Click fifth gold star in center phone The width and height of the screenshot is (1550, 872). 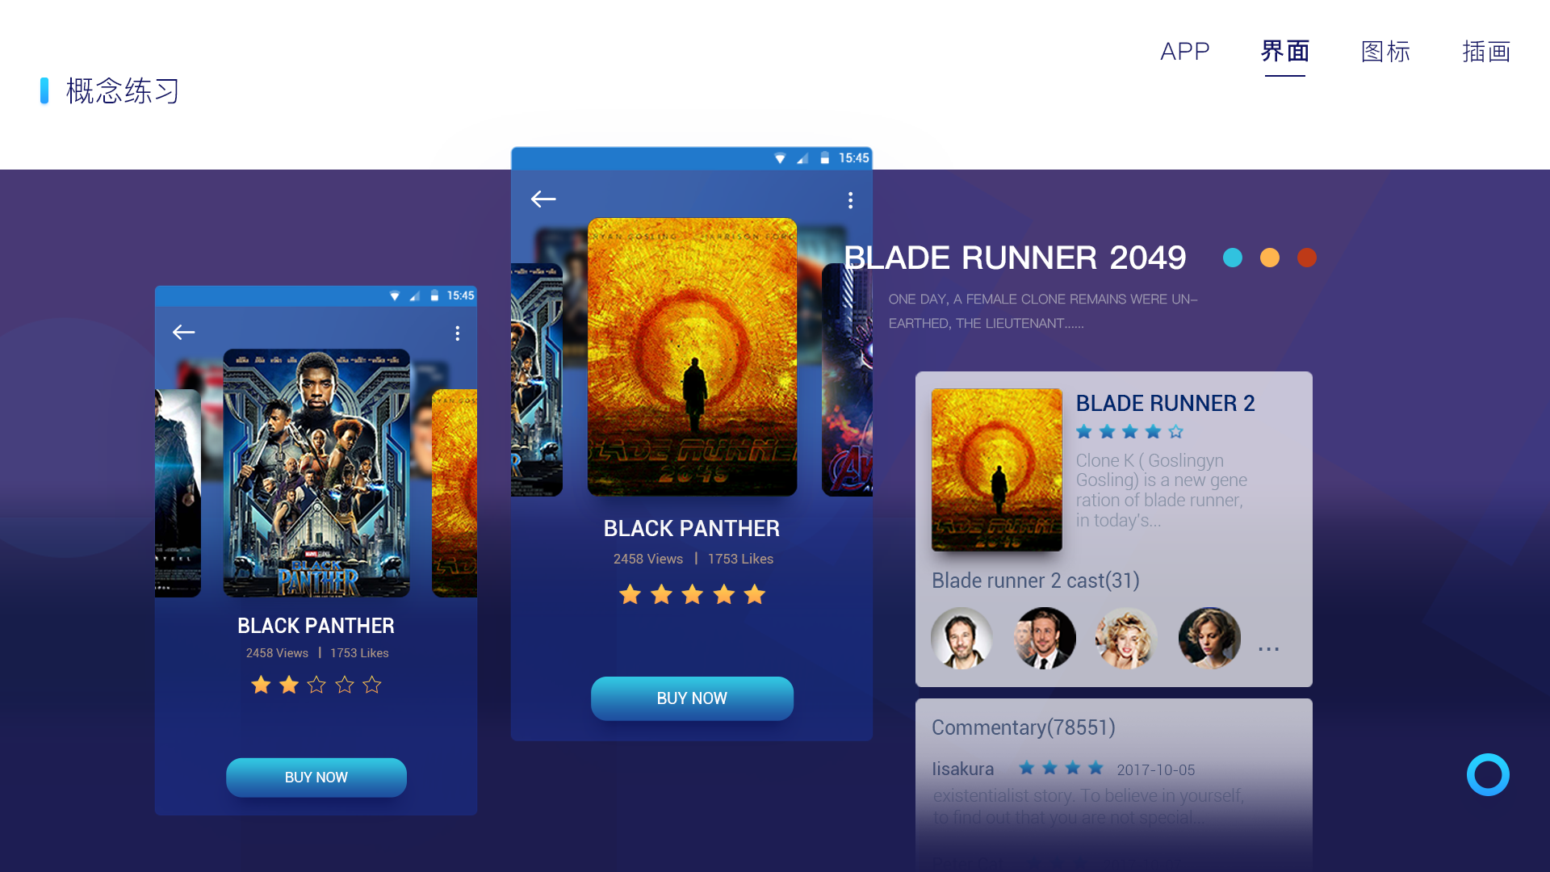[755, 595]
